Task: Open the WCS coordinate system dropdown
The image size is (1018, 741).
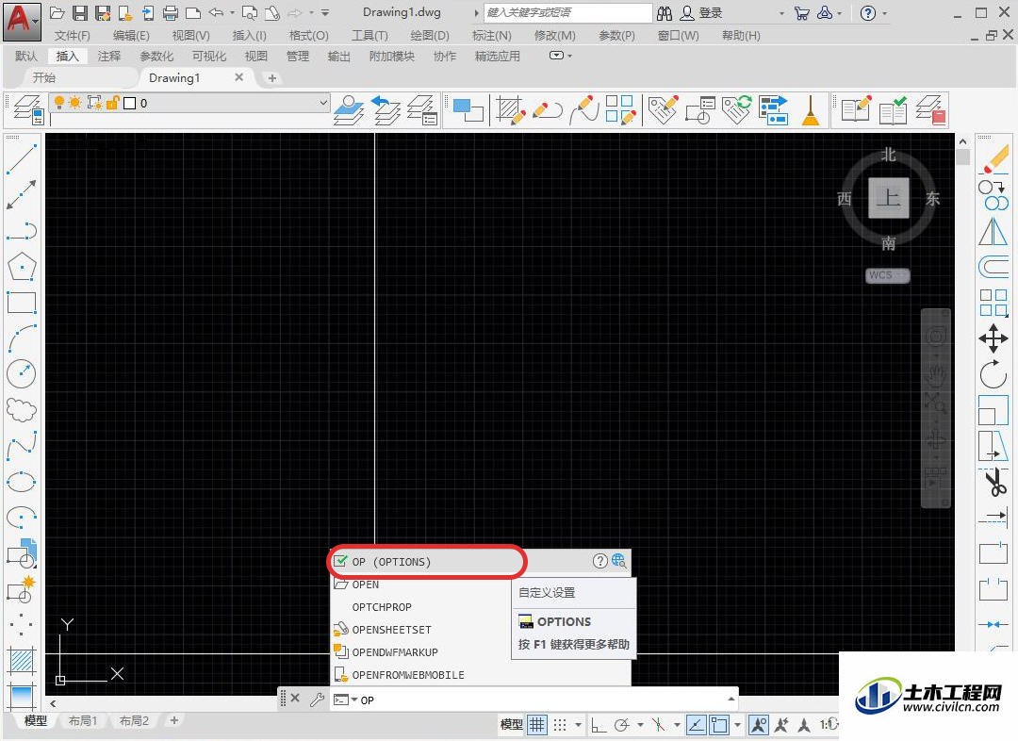Action: coord(888,275)
